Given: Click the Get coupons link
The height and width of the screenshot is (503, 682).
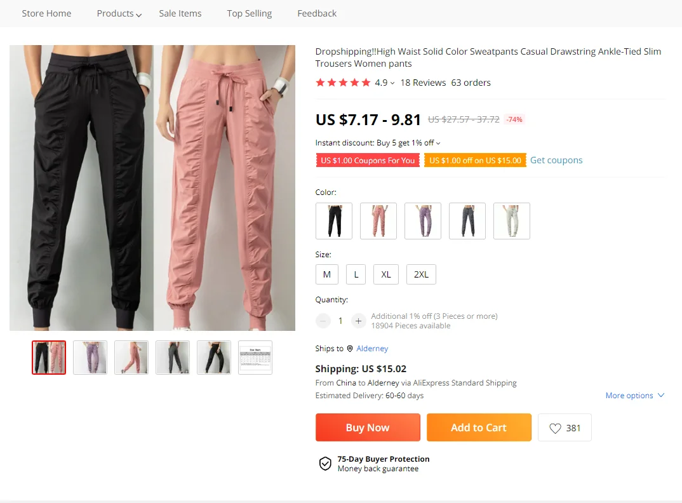Looking at the screenshot, I should coord(556,160).
